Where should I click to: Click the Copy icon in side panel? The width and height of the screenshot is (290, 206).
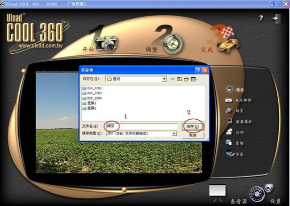[x=228, y=142]
